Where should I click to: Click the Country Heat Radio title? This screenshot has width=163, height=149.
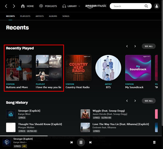pos(78,87)
